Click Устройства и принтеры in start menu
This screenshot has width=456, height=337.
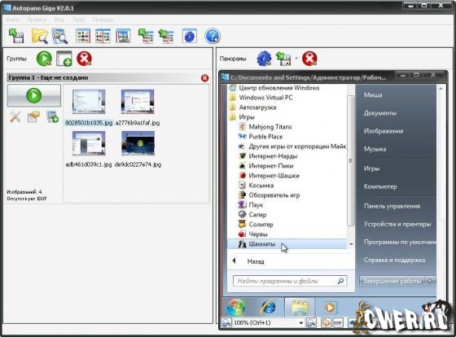click(x=397, y=224)
